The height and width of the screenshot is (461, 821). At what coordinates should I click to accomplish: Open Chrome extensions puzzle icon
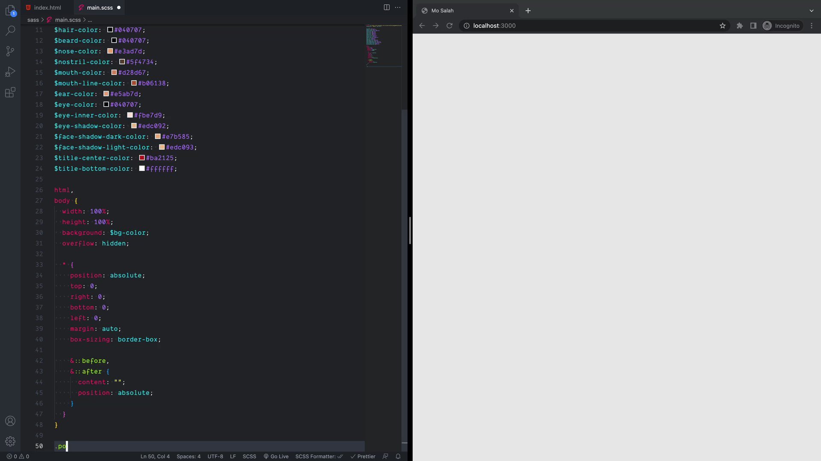point(740,26)
